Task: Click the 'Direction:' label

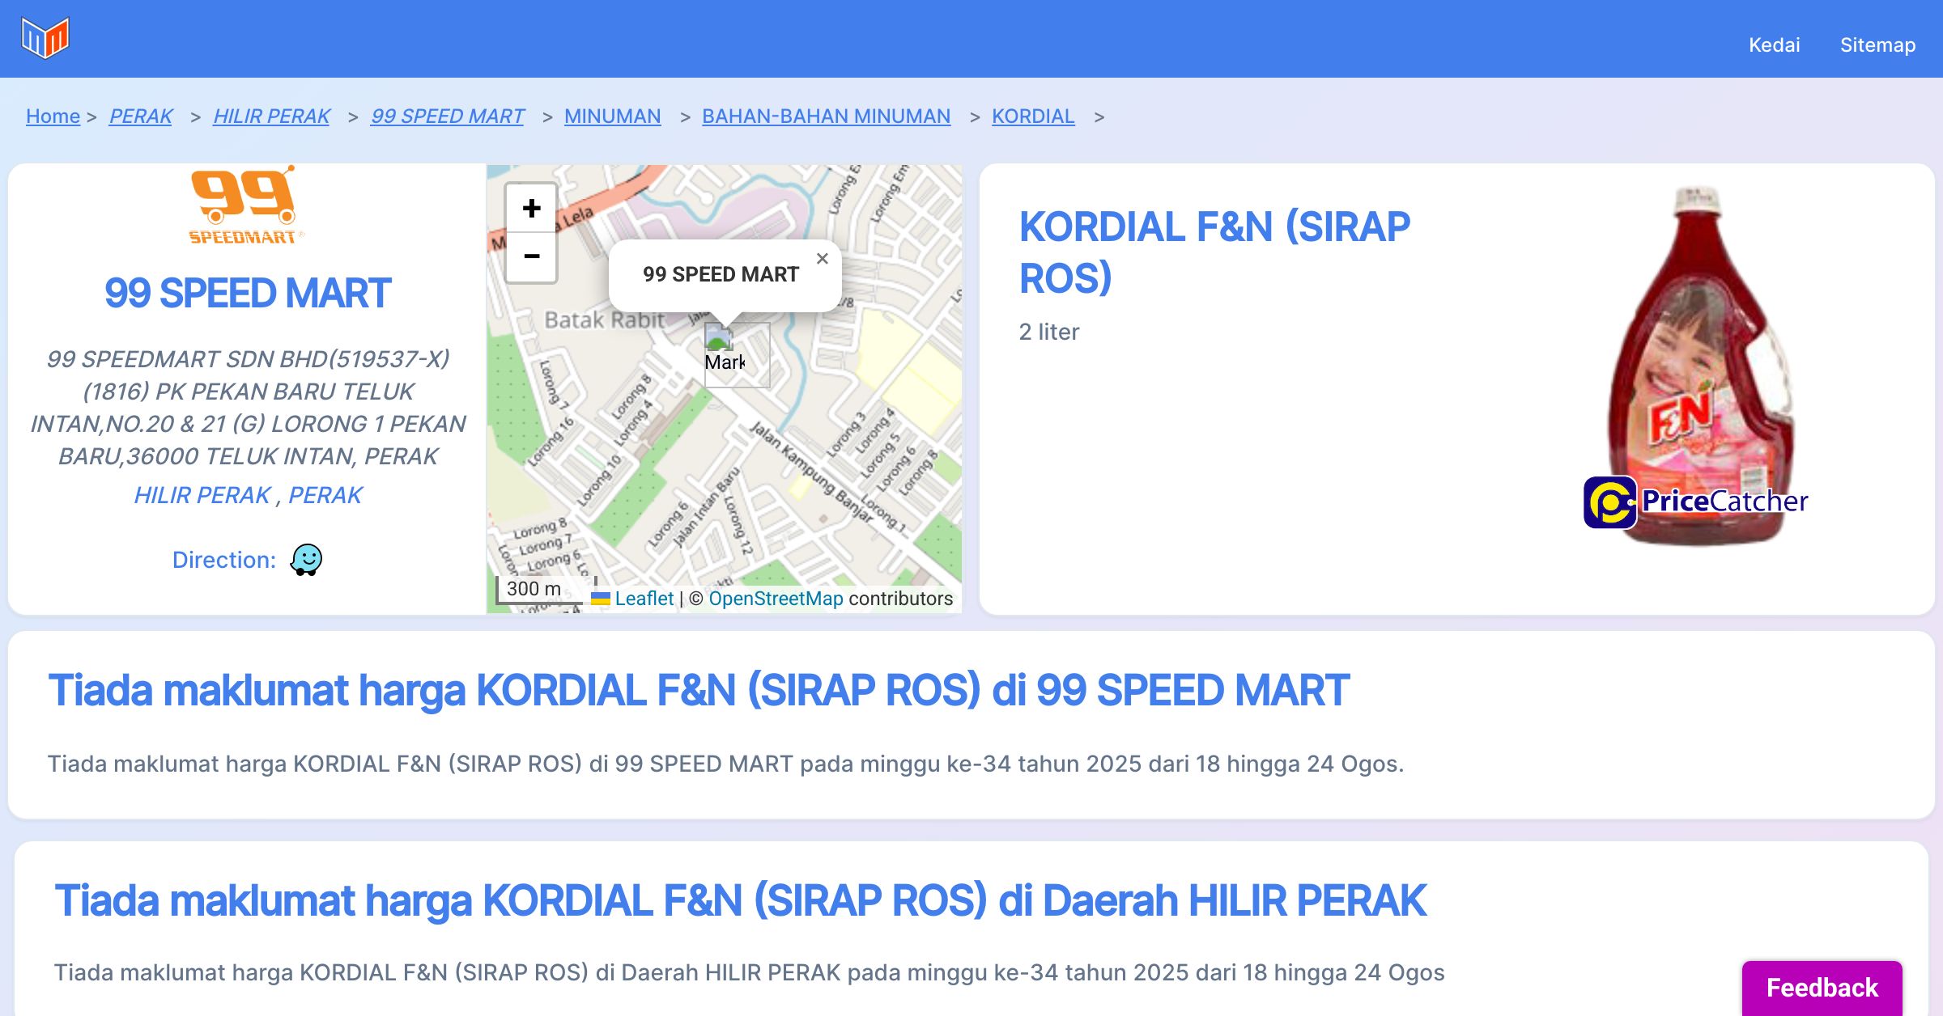Action: coord(224,560)
